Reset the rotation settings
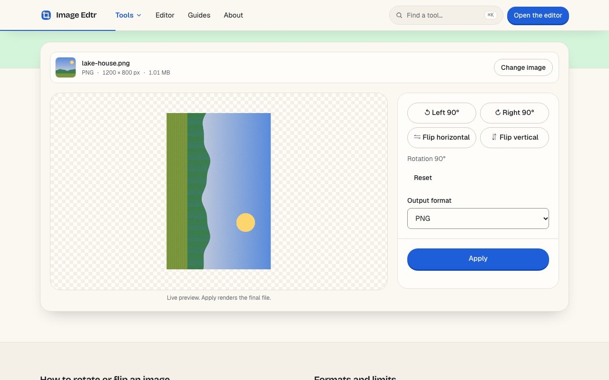Image resolution: width=609 pixels, height=380 pixels. [423, 178]
